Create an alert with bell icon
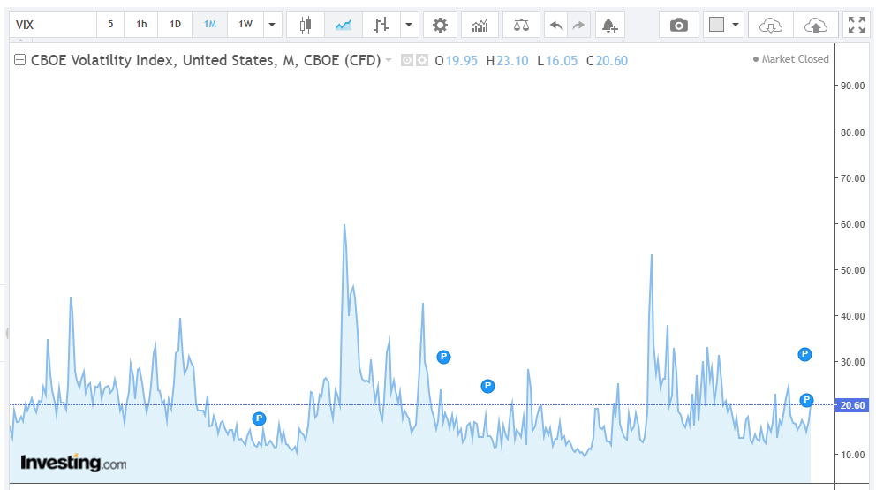Viewport: 876px width, 490px height. coord(608,25)
